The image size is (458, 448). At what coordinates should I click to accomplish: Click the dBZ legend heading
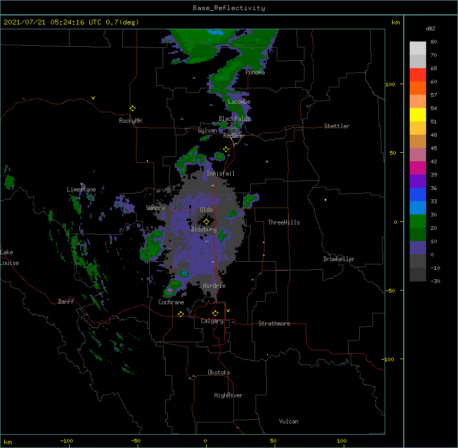430,28
